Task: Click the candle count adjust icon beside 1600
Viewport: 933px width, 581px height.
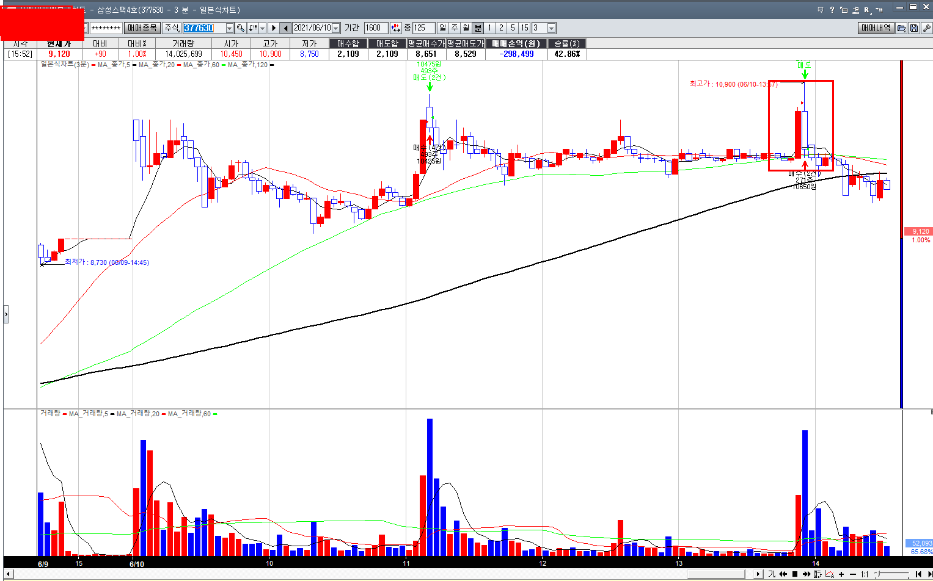Action: click(x=395, y=28)
